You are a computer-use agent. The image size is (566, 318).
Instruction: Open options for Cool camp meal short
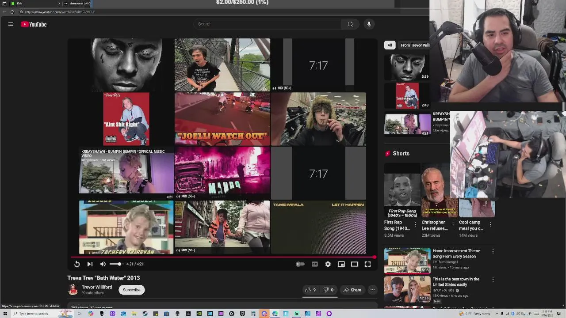coord(490,224)
